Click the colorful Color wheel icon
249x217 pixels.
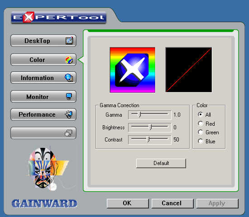[x=69, y=60]
